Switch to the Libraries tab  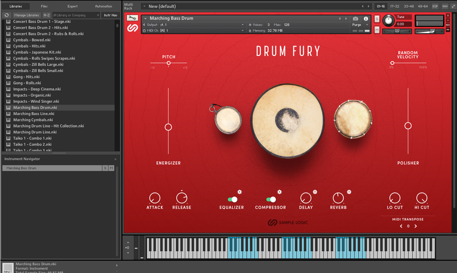[x=16, y=6]
